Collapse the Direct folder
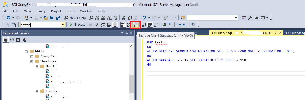The width and height of the screenshot is (305, 100). click(x=37, y=66)
